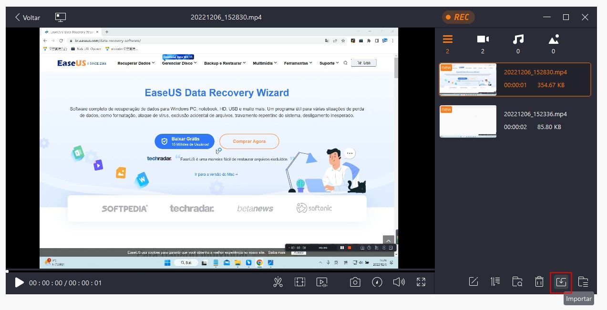Viewport: 607px width, 310px height.
Task: Click the monitor icon next to Voltar
Action: [x=61, y=17]
